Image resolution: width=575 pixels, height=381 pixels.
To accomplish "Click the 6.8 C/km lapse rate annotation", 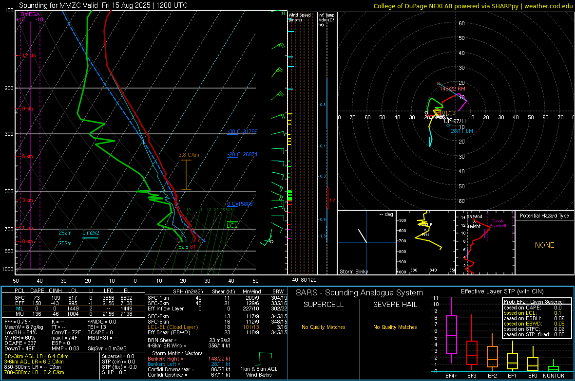I will coord(189,155).
